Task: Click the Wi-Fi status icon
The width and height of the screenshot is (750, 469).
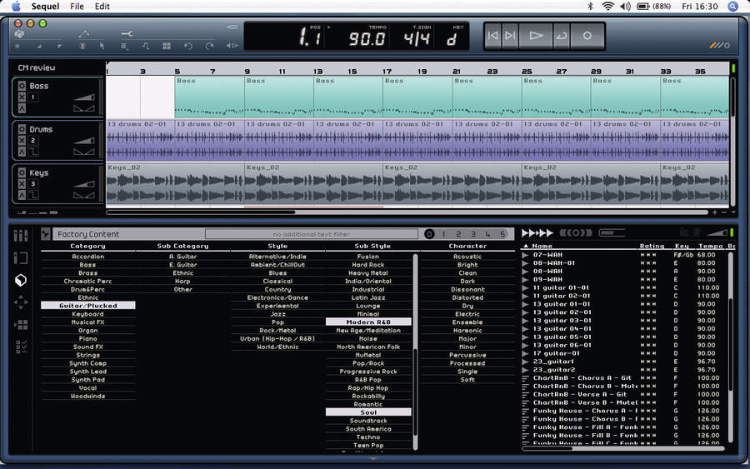Action: (x=608, y=6)
